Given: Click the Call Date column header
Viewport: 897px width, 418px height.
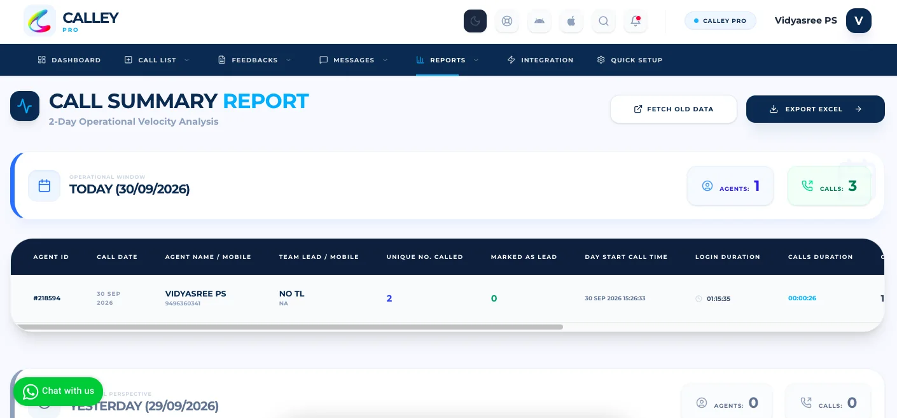Looking at the screenshot, I should point(117,257).
